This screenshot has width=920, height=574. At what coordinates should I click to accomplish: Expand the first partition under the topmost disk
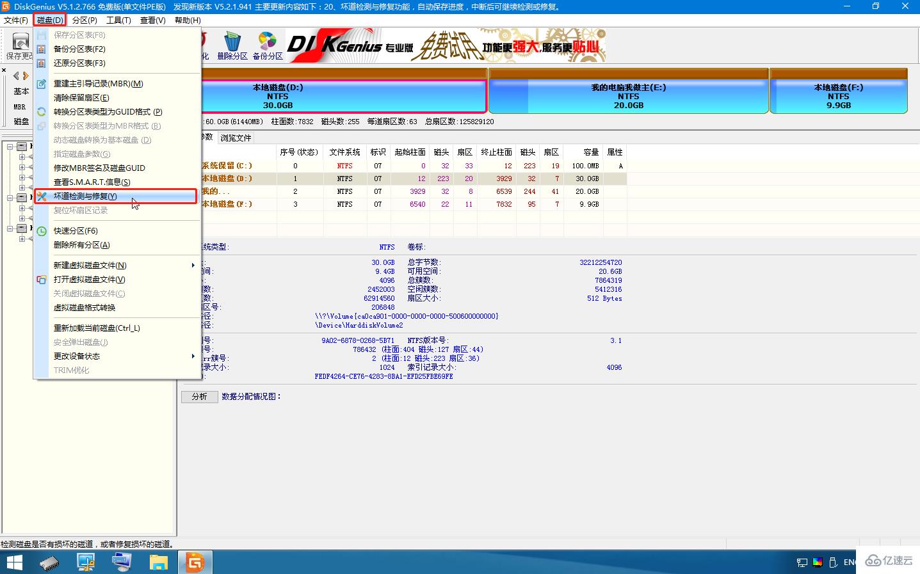pos(21,157)
